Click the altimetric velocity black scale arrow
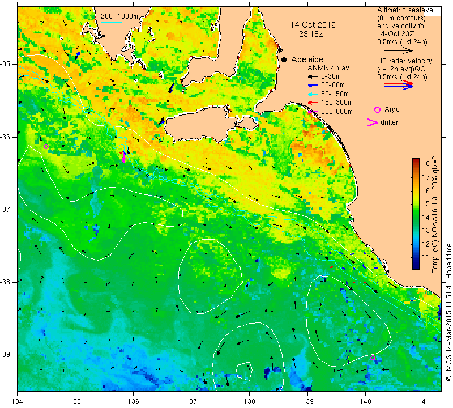This screenshot has width=453, height=408. [x=399, y=50]
